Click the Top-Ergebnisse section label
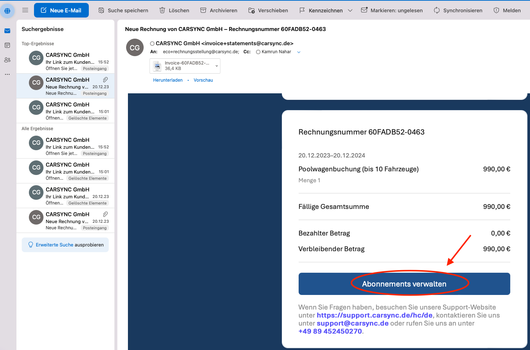The image size is (530, 350). click(38, 44)
